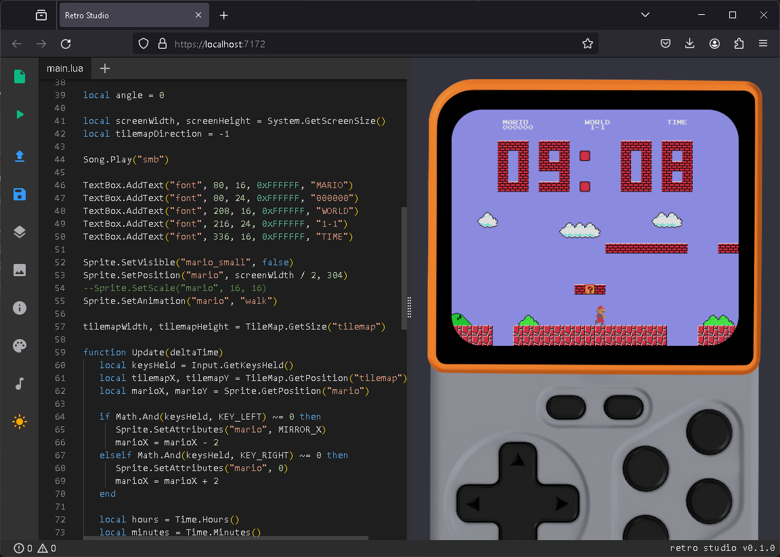The height and width of the screenshot is (557, 780).
Task: Open the layers panel icon
Action: click(20, 232)
